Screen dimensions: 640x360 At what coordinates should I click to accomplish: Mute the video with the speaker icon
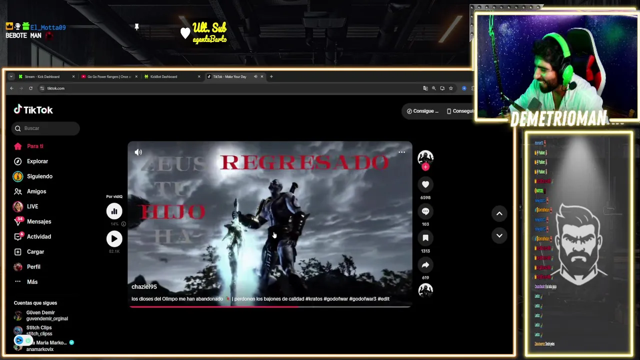tap(138, 152)
